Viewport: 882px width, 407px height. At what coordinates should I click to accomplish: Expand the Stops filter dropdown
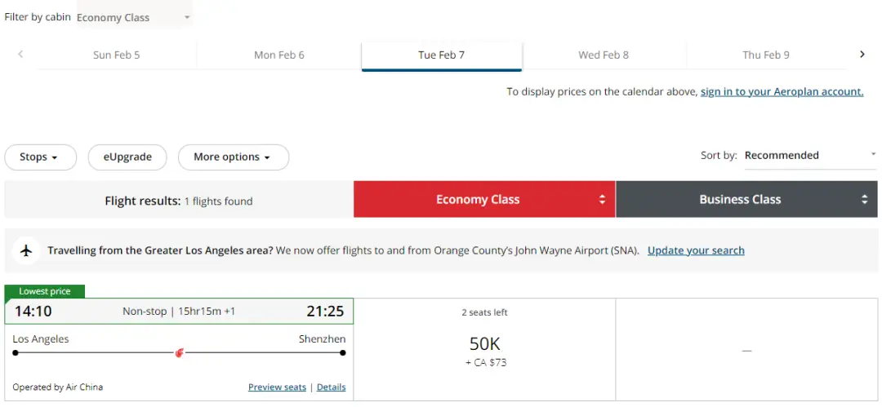(x=40, y=157)
